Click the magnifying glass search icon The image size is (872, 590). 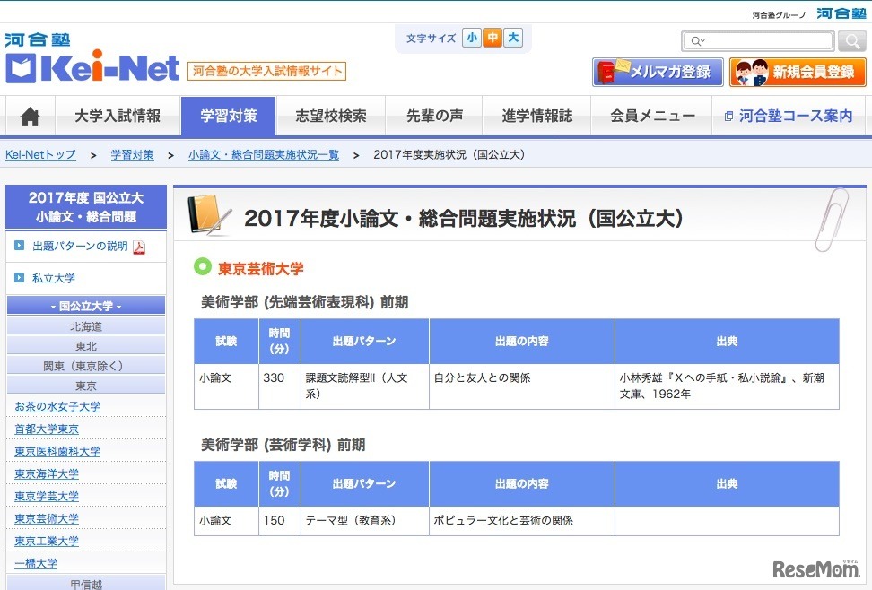pos(850,40)
